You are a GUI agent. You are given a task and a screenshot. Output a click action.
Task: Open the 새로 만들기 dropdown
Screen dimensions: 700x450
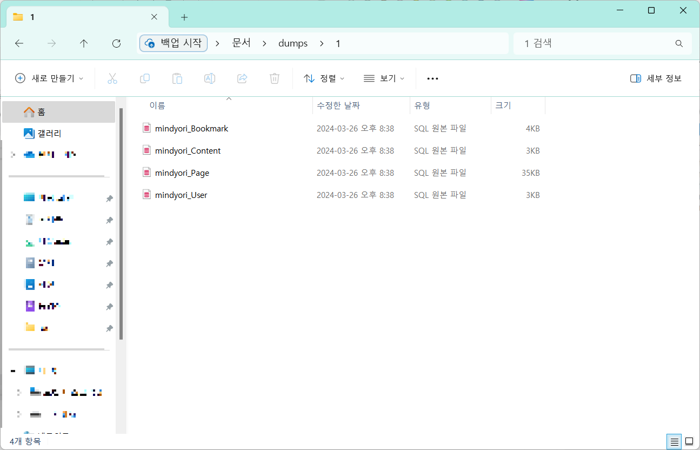coord(49,78)
